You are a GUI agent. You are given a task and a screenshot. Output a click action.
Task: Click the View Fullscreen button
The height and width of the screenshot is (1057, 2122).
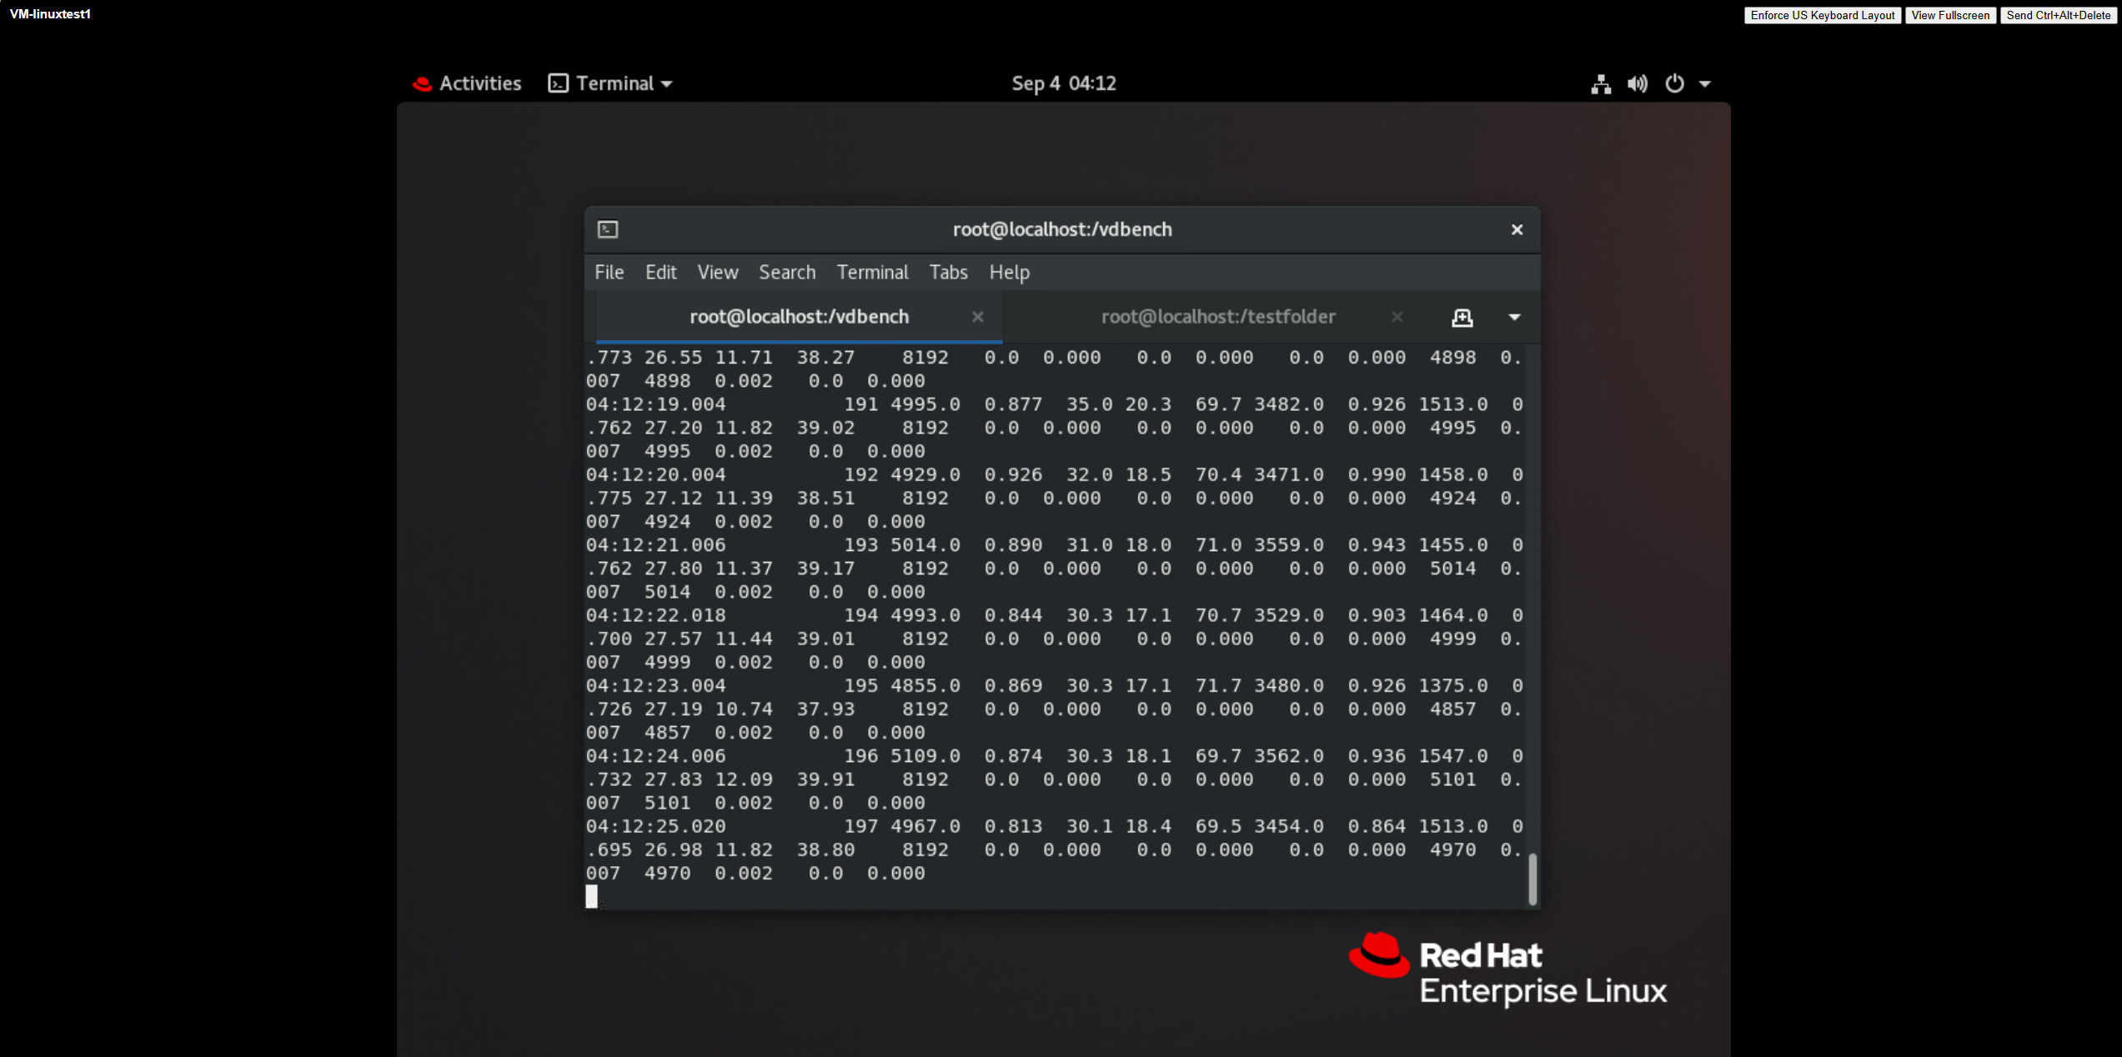[x=1950, y=15]
